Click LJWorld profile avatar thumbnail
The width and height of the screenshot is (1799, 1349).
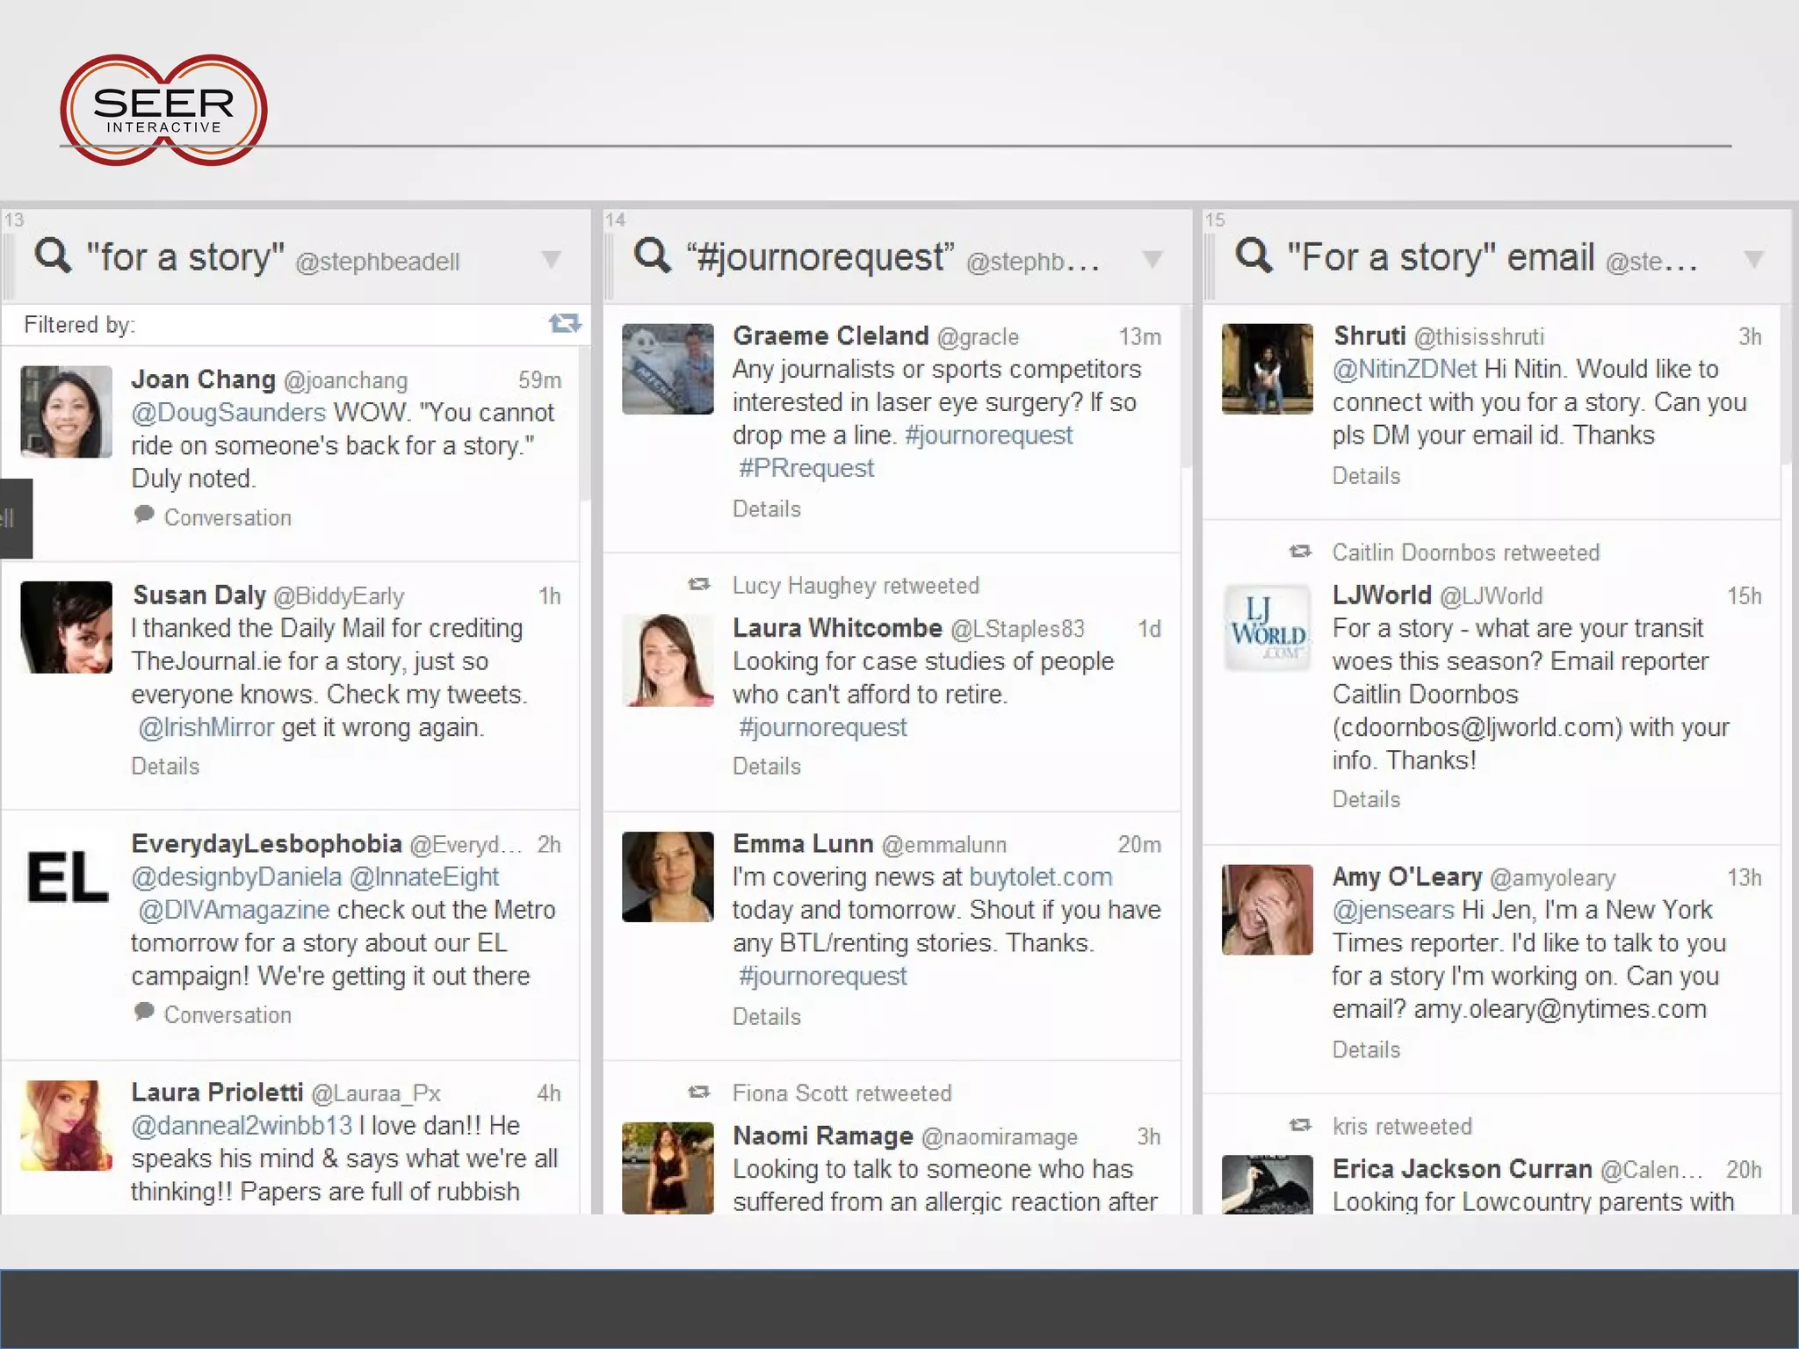[1267, 627]
